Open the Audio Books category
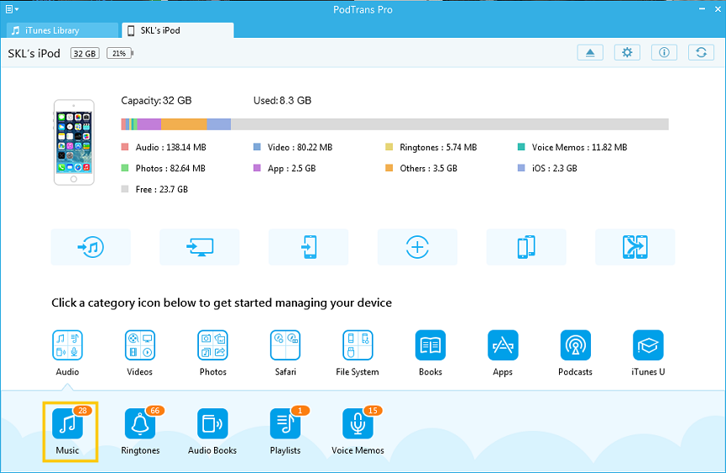 point(212,424)
